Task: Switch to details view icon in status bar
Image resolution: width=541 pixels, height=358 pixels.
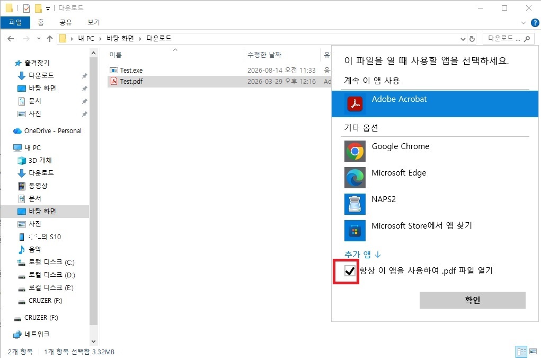Action: pyautogui.click(x=521, y=352)
